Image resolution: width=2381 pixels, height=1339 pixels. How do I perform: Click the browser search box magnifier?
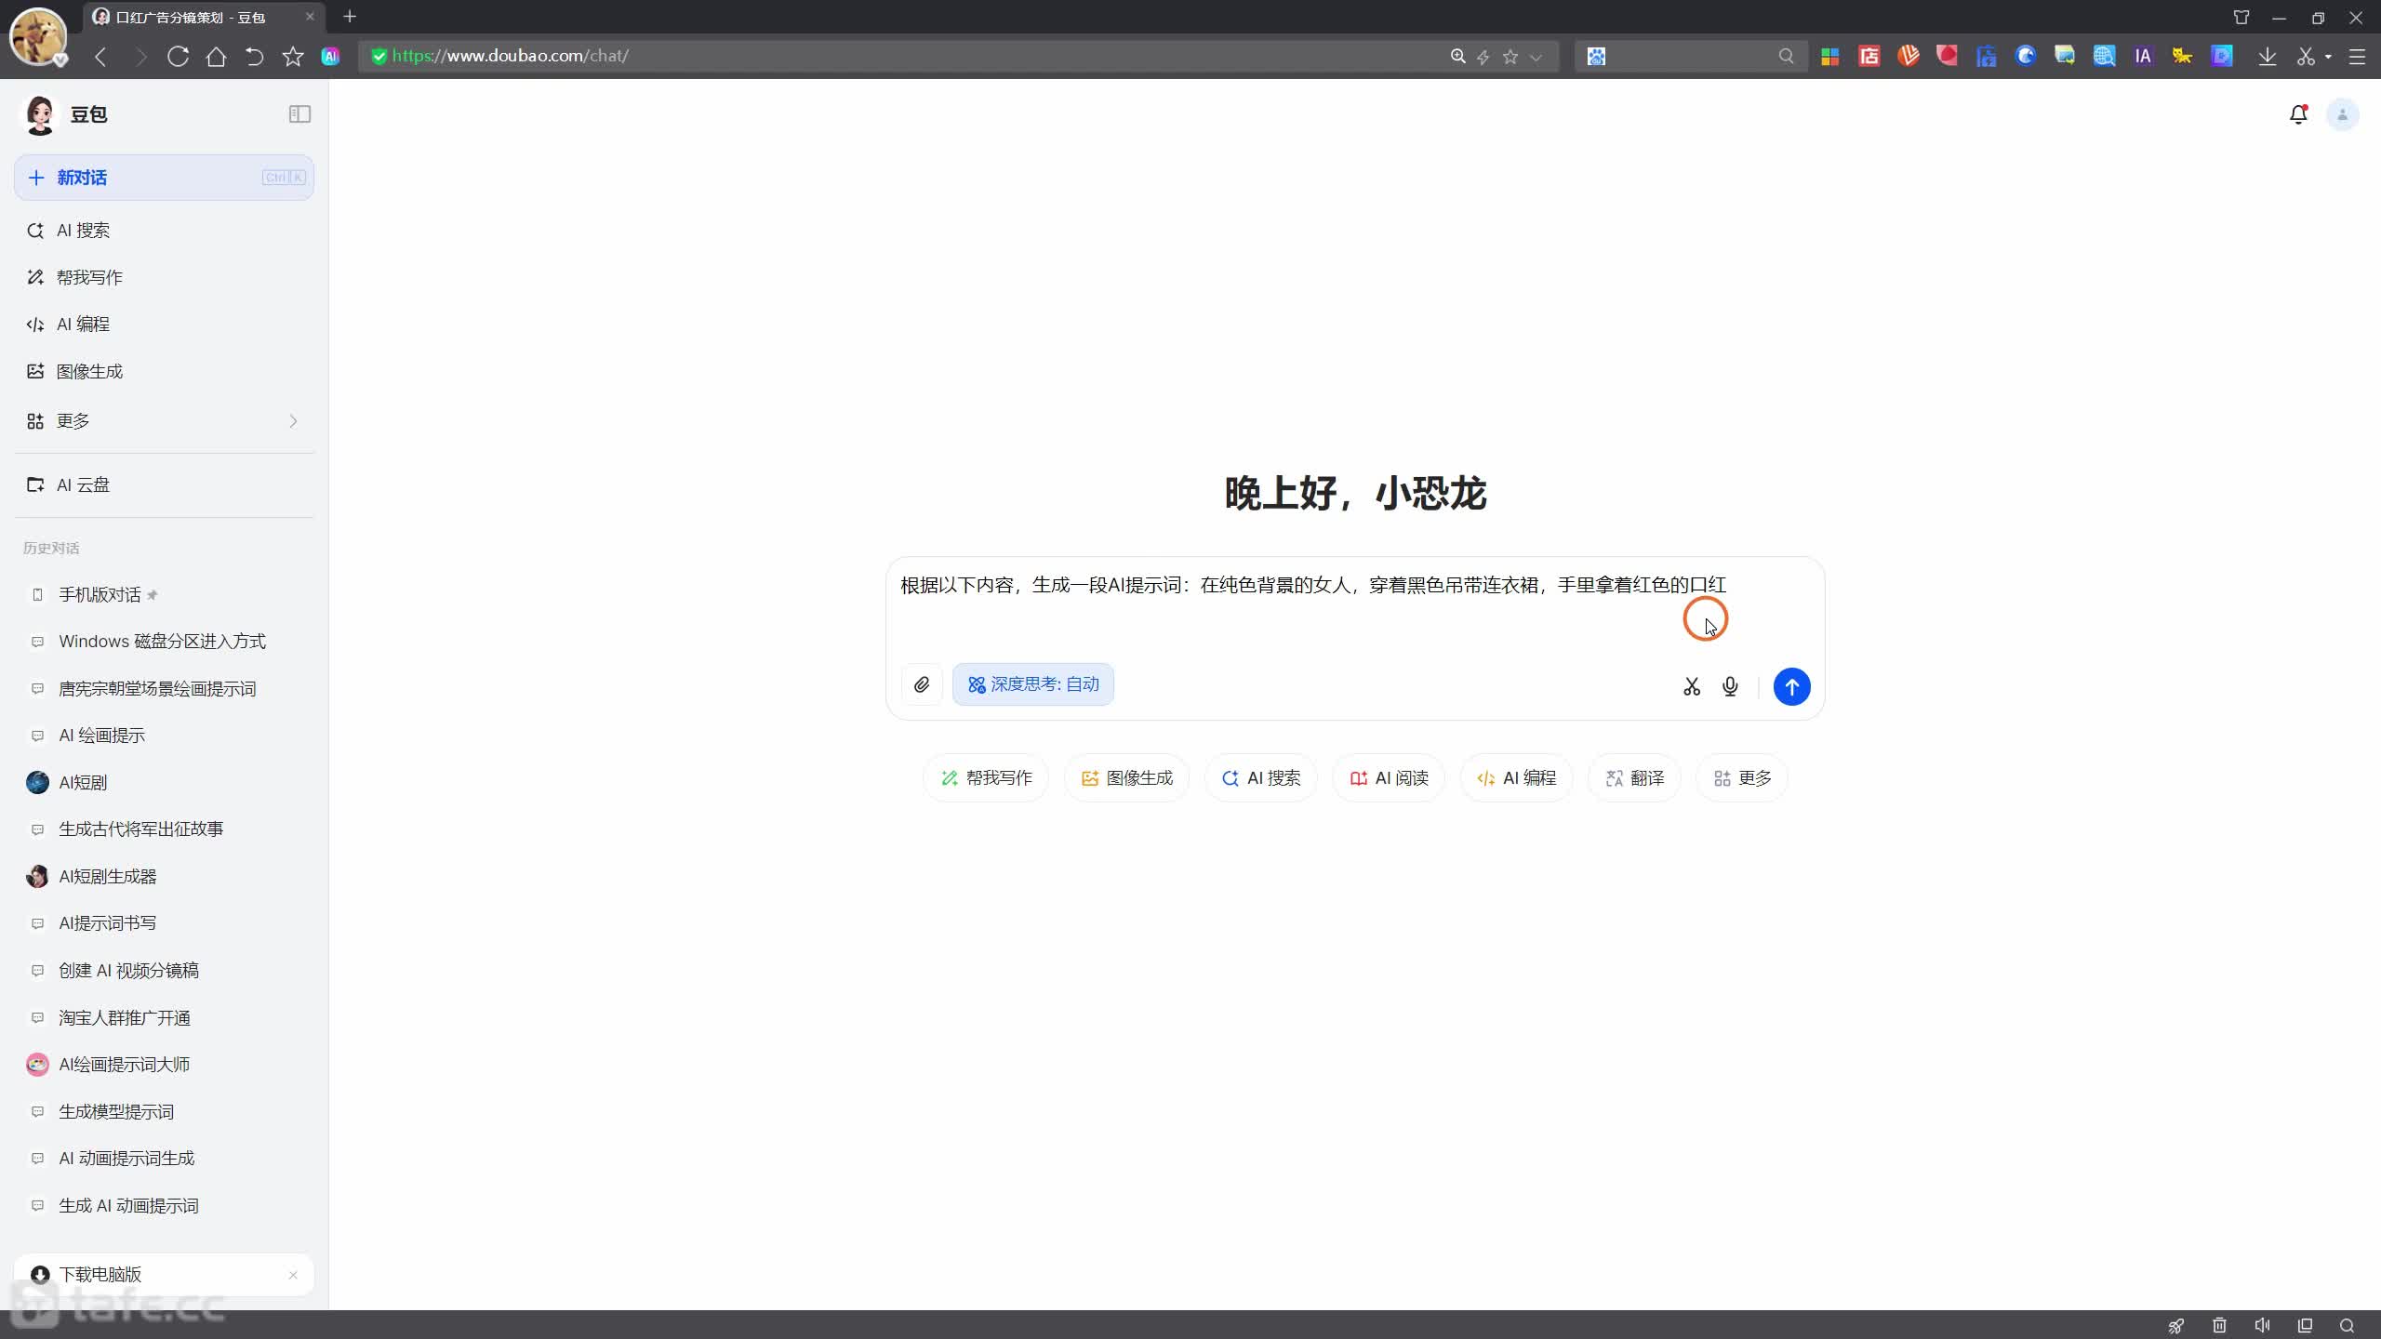pyautogui.click(x=1786, y=56)
